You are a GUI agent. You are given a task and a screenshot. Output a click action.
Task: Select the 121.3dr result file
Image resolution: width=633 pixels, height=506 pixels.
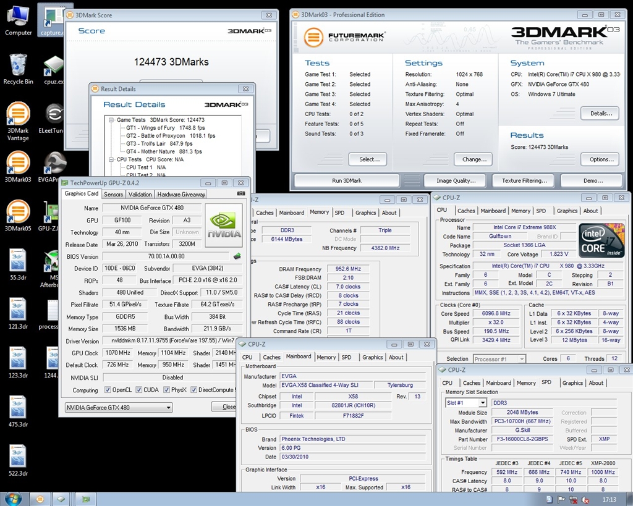tap(18, 313)
